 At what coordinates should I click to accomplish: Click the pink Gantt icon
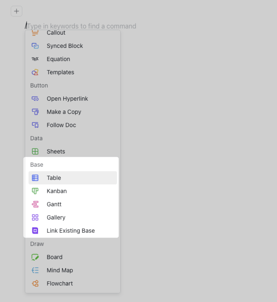coord(35,204)
